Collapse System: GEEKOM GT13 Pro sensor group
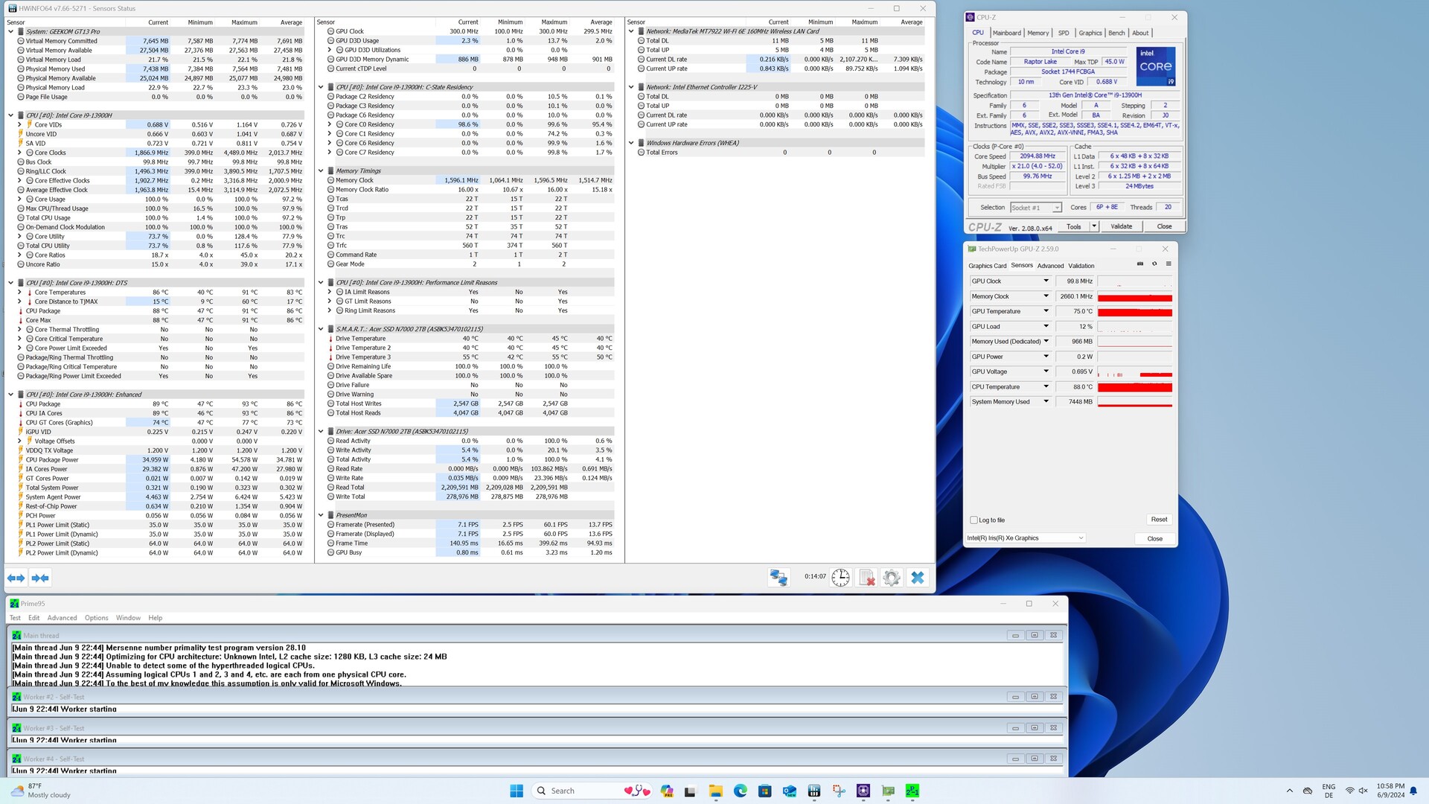 pyautogui.click(x=10, y=31)
